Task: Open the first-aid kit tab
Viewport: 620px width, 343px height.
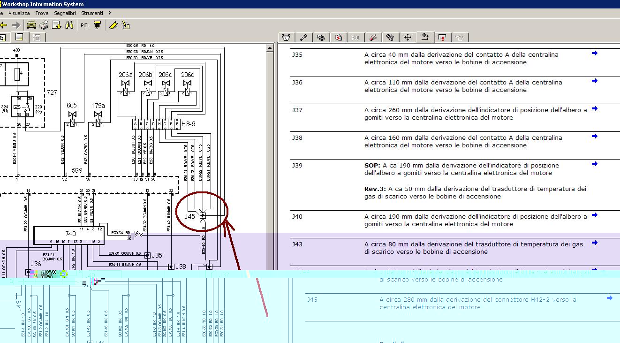Action: pyautogui.click(x=339, y=38)
